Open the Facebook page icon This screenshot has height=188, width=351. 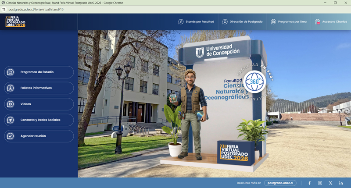[x=309, y=183]
